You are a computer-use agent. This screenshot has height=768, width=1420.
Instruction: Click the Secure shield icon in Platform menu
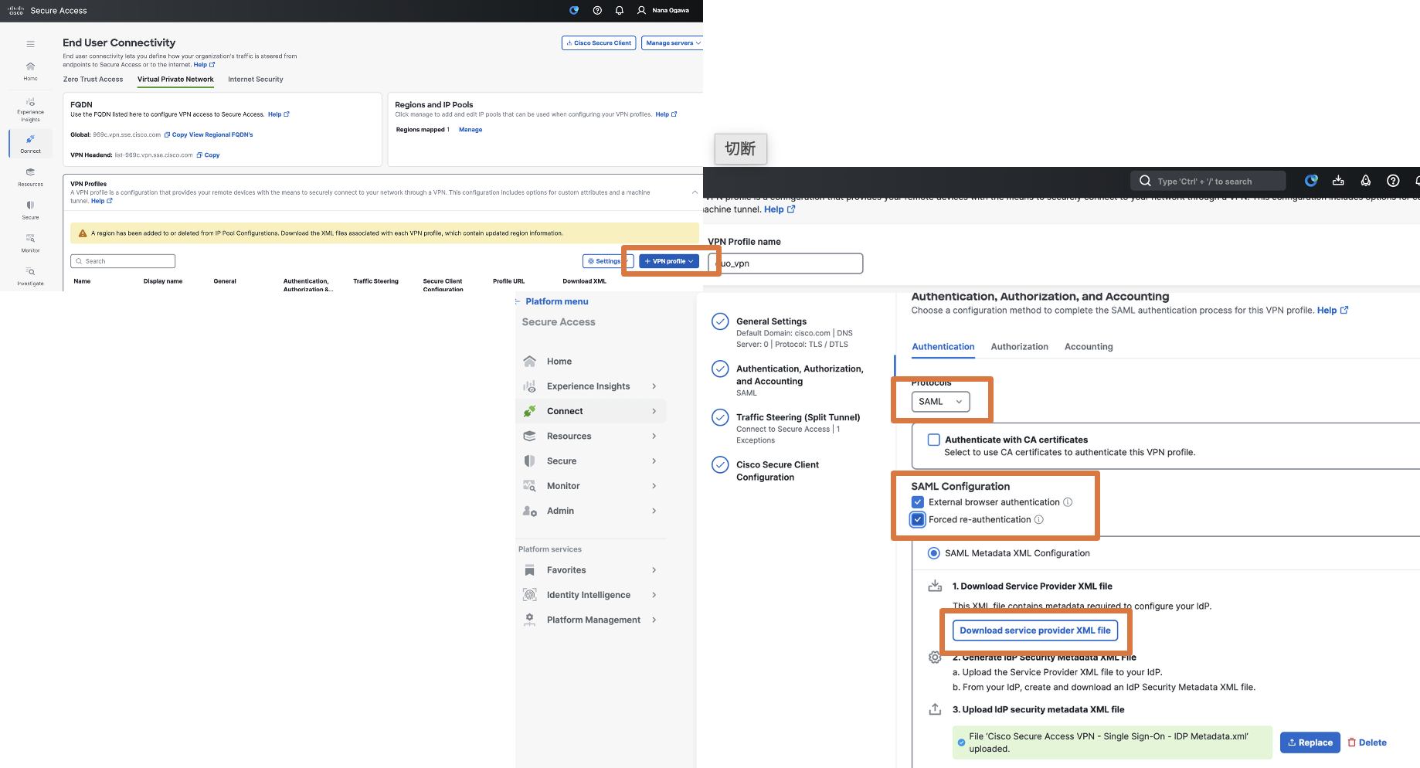[529, 461]
